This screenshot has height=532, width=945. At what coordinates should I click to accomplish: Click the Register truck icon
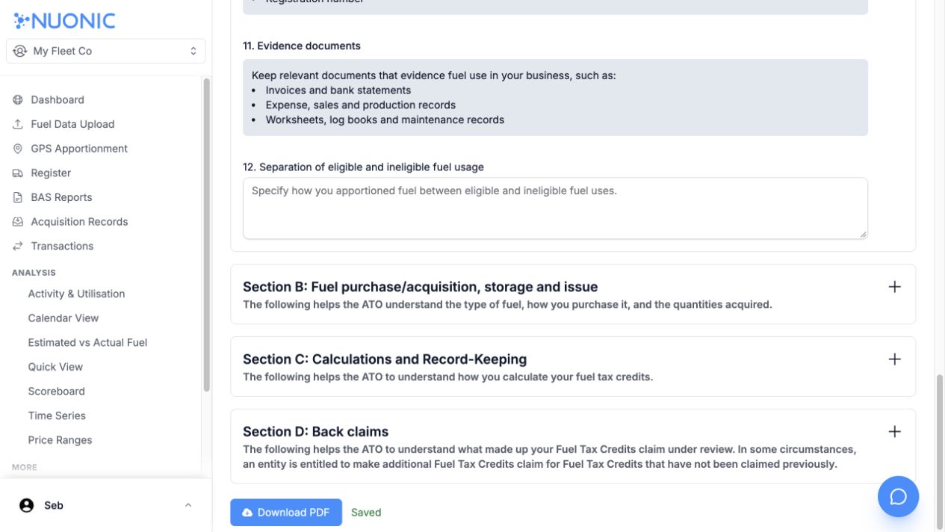tap(18, 173)
